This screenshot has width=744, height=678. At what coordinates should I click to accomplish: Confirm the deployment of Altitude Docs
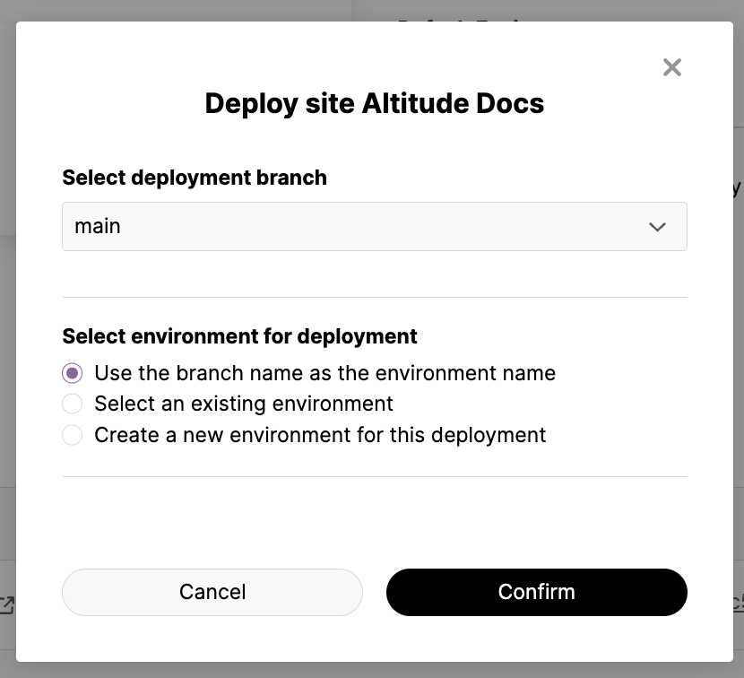click(537, 592)
